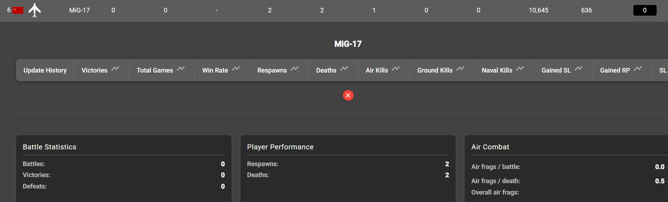Click trend chart icon beside Victories

115,69
